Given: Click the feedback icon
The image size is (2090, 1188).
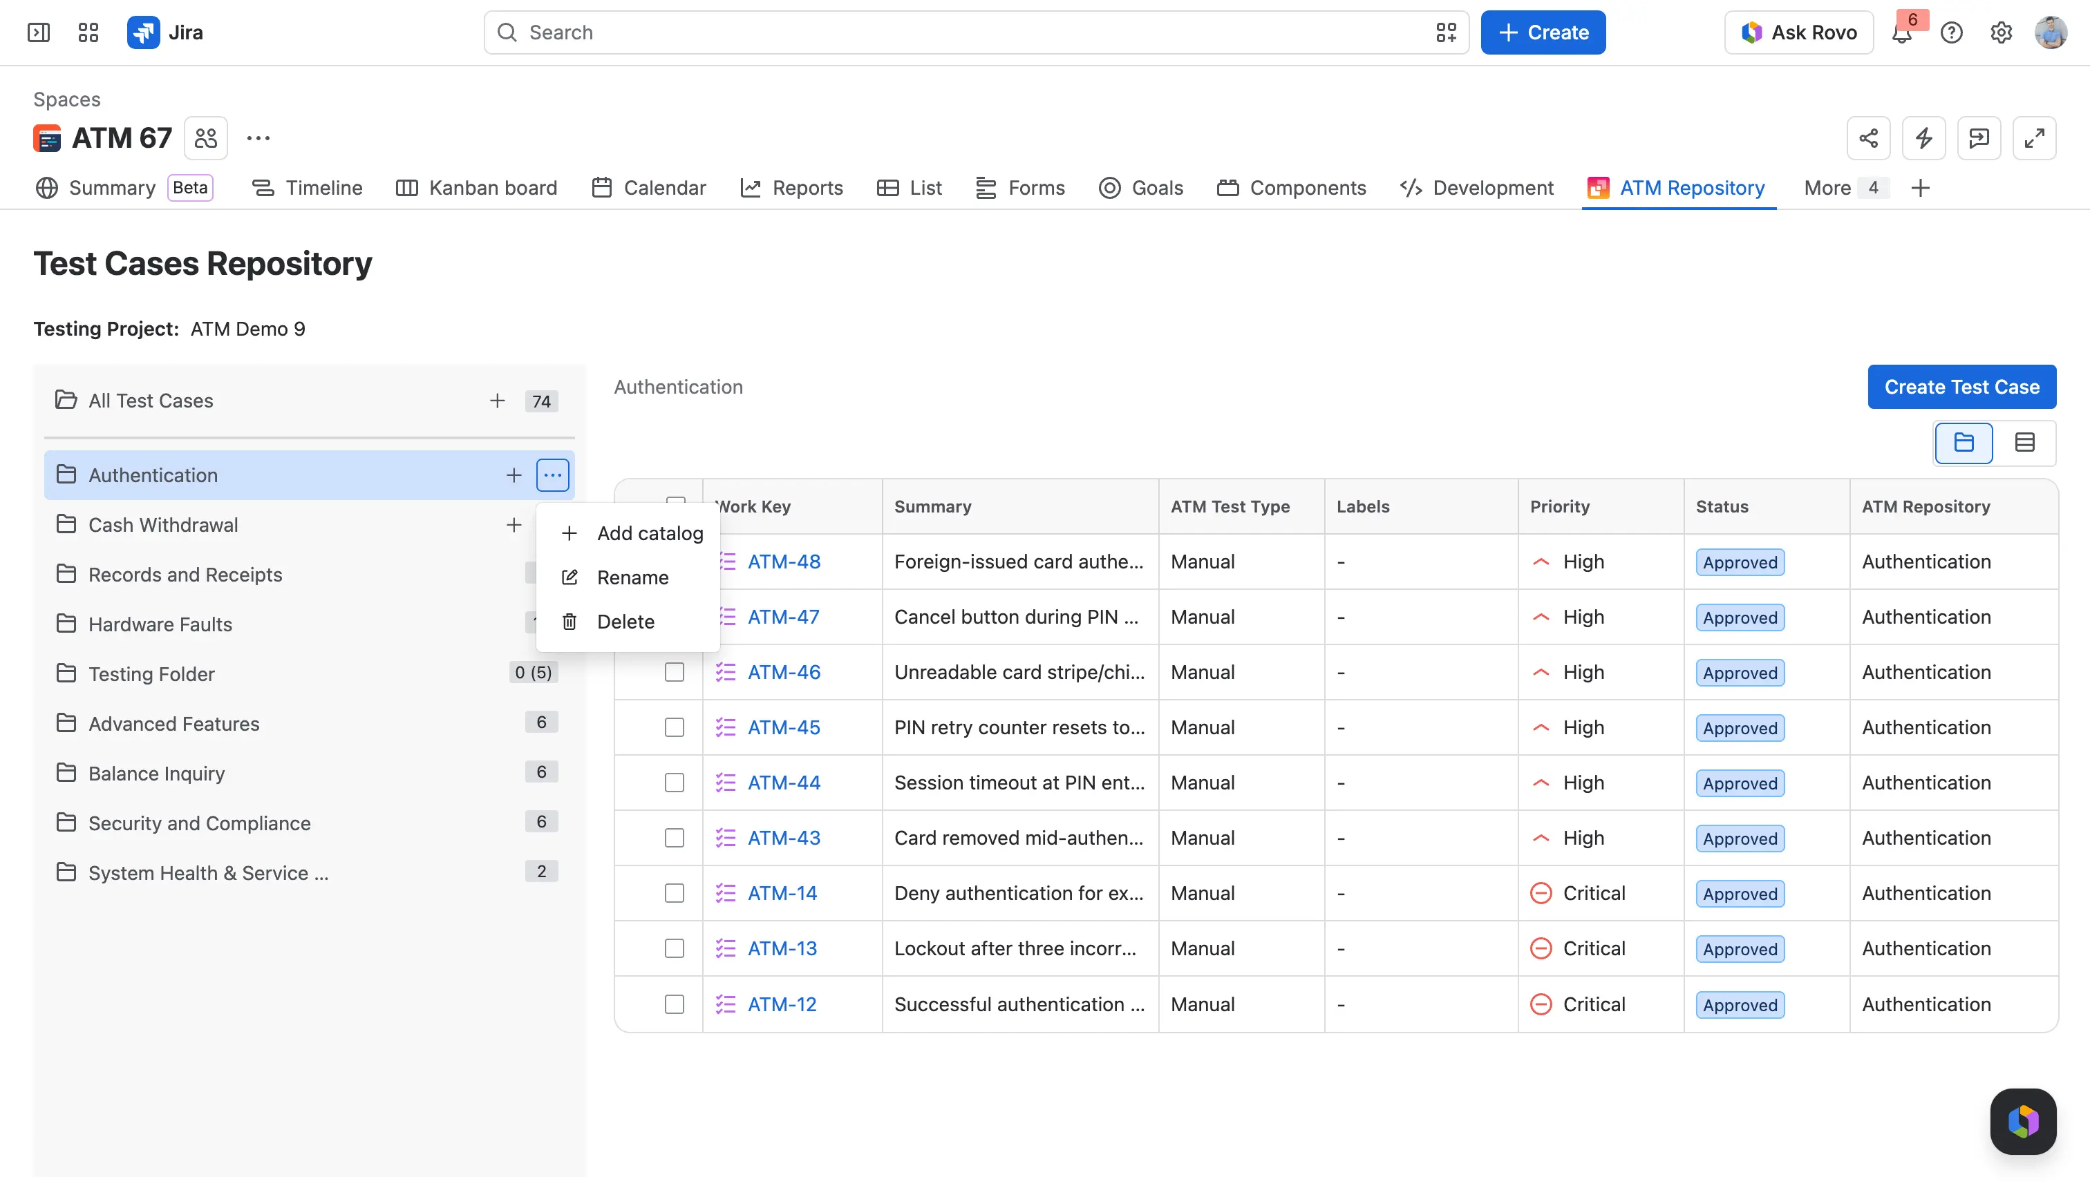Looking at the screenshot, I should [1979, 138].
